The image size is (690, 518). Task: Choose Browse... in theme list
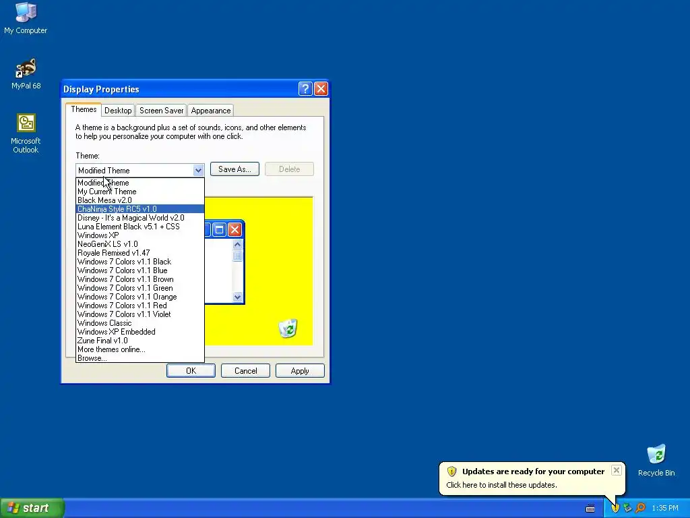coord(140,358)
